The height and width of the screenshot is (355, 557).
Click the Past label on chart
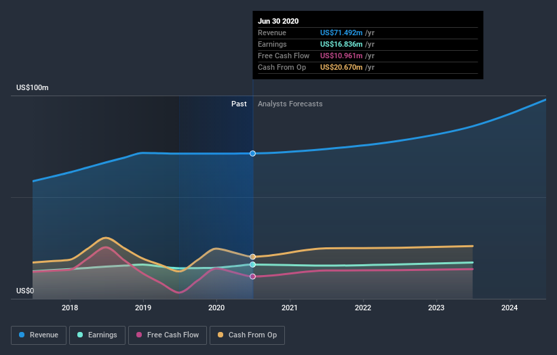point(239,104)
